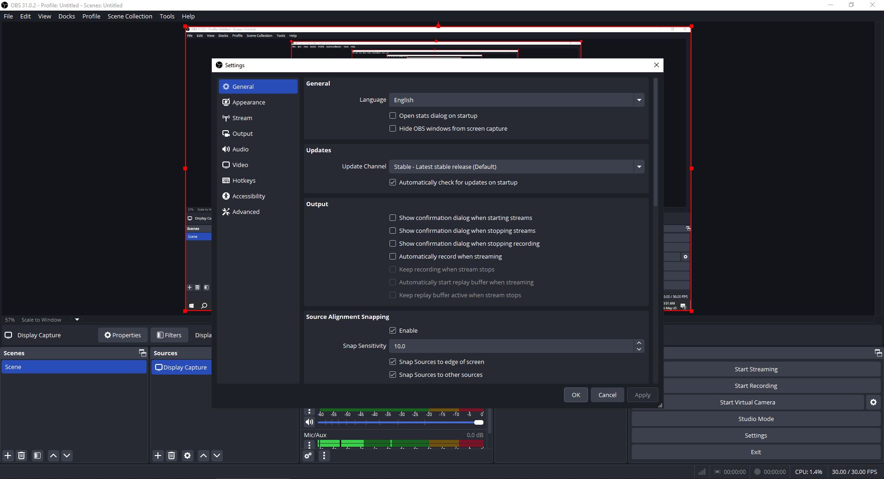Open scene filters icon in Scenes toolbar
Image resolution: width=884 pixels, height=479 pixels.
tap(37, 456)
